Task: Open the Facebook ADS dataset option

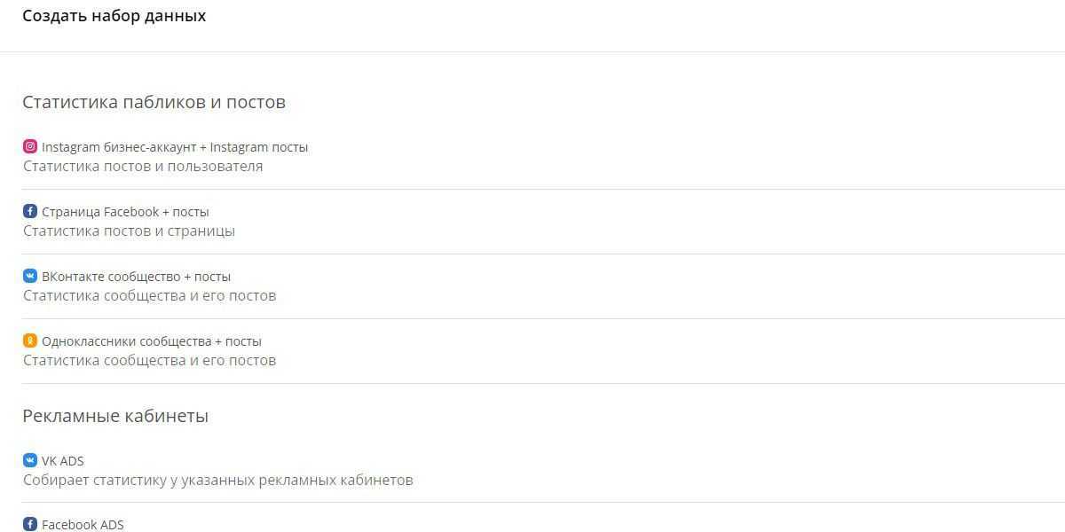Action: (83, 525)
